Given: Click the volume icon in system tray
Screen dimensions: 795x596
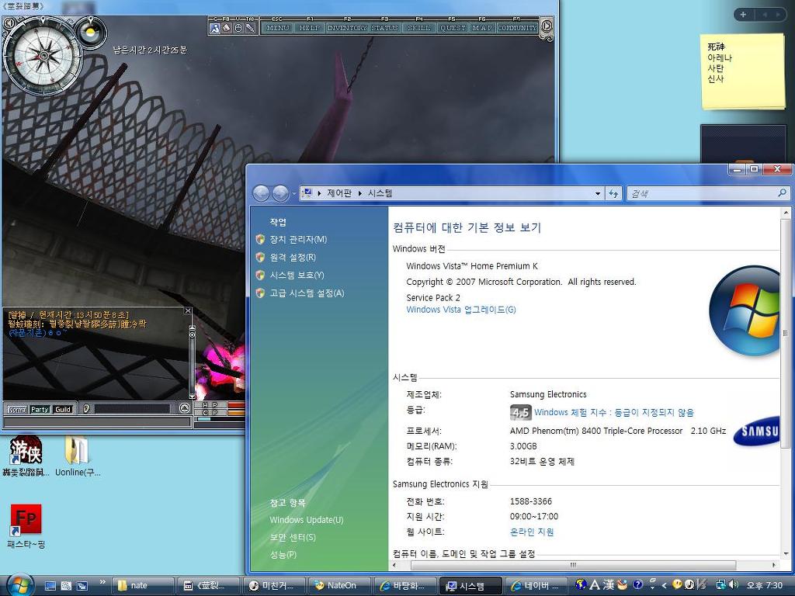Looking at the screenshot, I should pyautogui.click(x=734, y=585).
